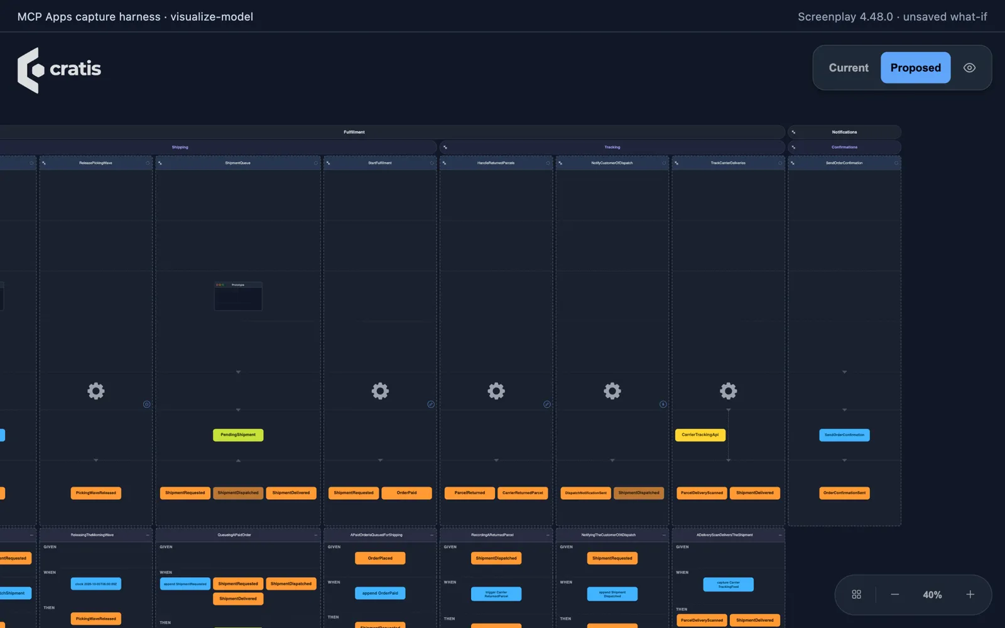Collapse the Notifications module header
The width and height of the screenshot is (1005, 628).
(x=793, y=133)
